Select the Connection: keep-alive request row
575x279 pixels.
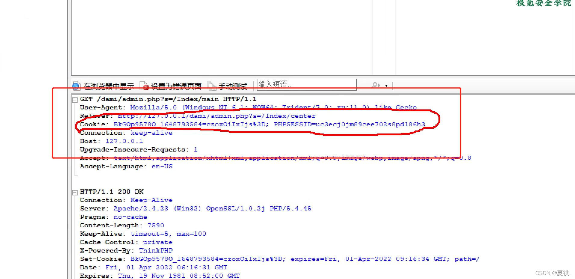click(x=126, y=133)
